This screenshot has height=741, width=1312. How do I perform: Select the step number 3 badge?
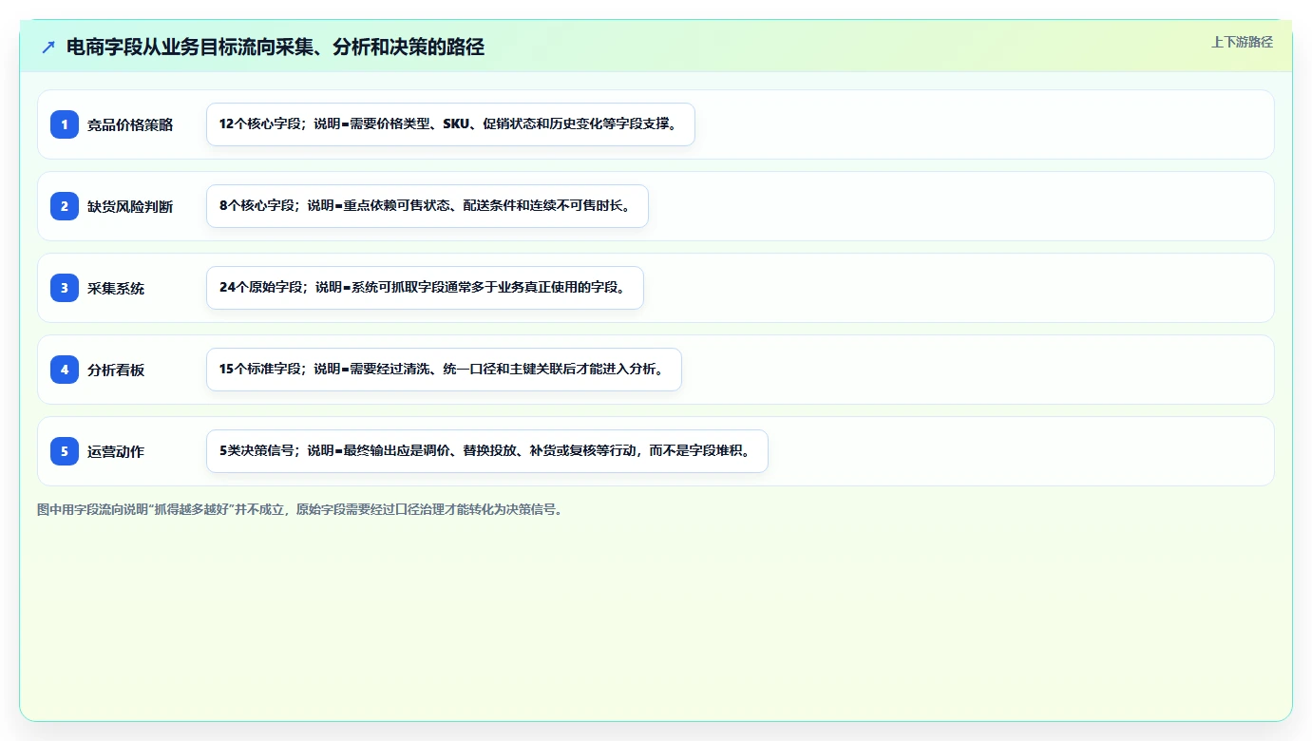click(x=65, y=288)
